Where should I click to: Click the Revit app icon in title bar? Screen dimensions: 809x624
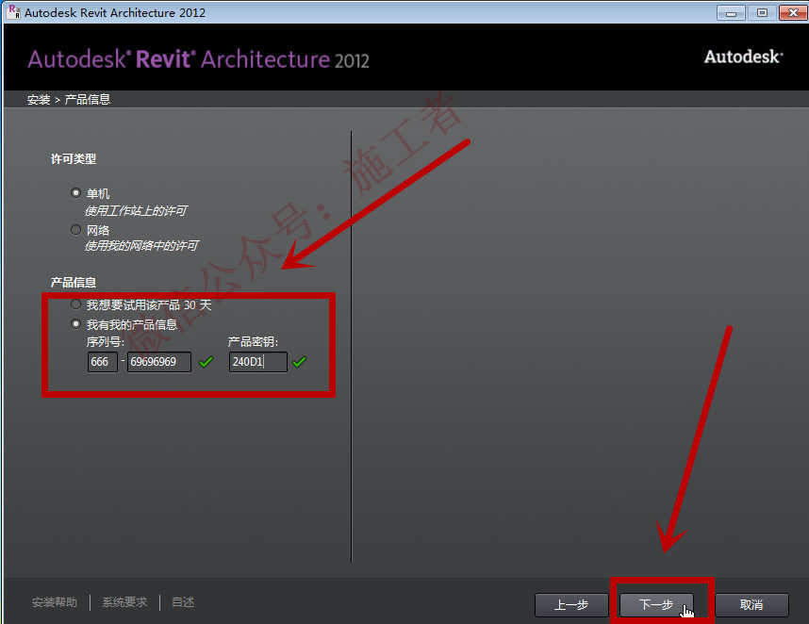click(14, 12)
